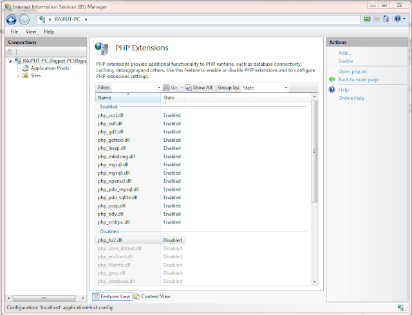The width and height of the screenshot is (412, 315).
Task: Click green Back to main page arrow icon
Action: [332, 79]
